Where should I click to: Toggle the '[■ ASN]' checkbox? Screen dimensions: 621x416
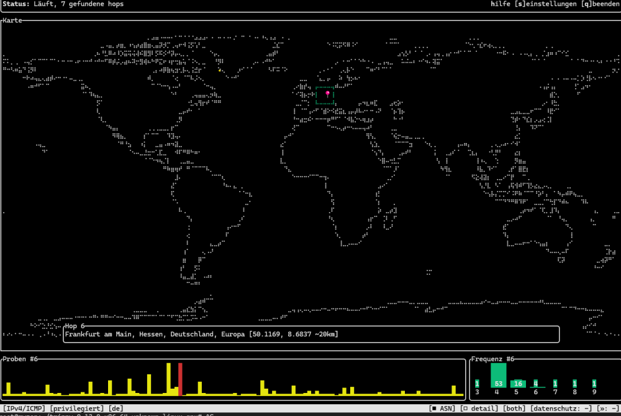click(442, 409)
